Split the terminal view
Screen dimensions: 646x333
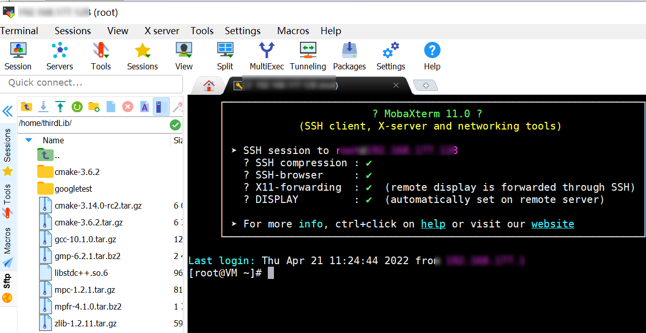(x=225, y=55)
